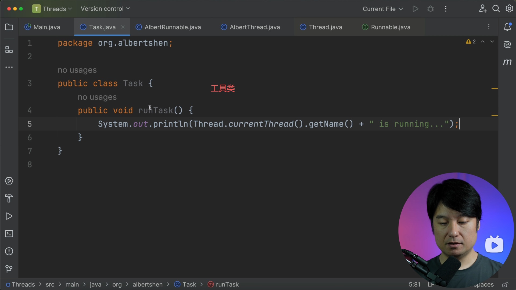Switch to the Main.java tab
This screenshot has width=516, height=290.
(46, 27)
